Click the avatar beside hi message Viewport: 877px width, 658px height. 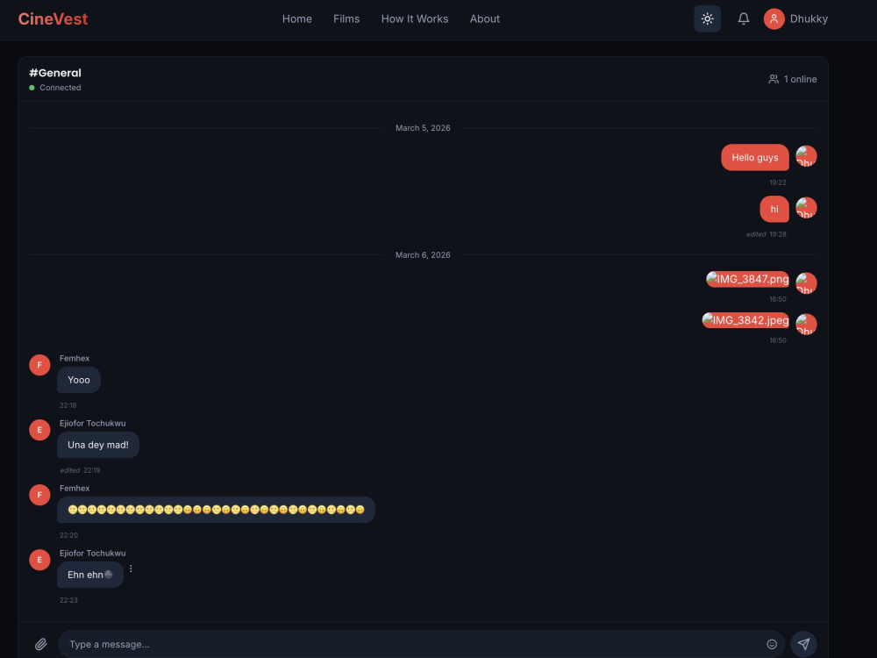pos(806,208)
